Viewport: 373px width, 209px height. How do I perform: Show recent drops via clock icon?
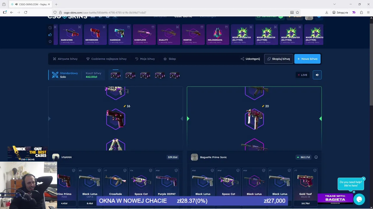coord(50,28)
